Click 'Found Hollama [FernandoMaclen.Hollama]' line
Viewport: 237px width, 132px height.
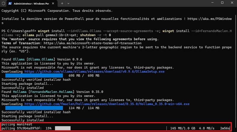point(52,92)
